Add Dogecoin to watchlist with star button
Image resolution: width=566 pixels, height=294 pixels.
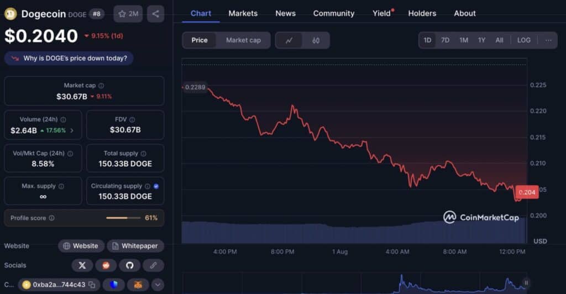[x=128, y=14]
